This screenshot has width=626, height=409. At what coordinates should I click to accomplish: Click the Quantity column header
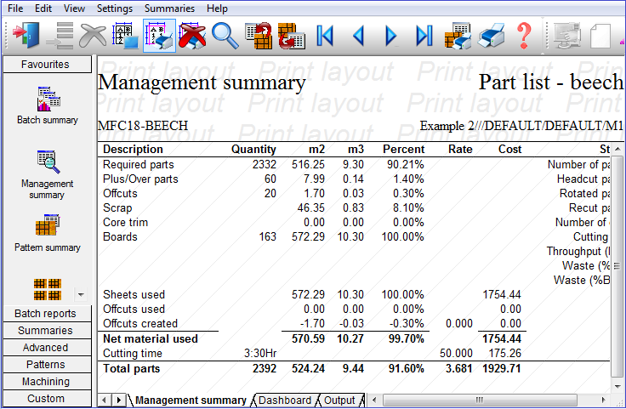[253, 150]
